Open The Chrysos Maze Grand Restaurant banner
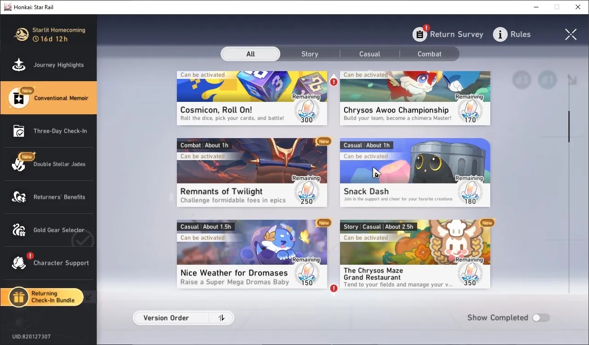 coord(415,242)
